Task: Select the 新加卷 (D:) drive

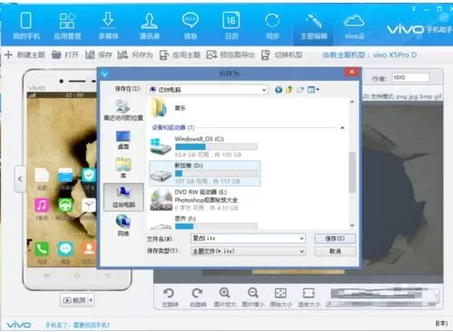Action: pos(204,173)
